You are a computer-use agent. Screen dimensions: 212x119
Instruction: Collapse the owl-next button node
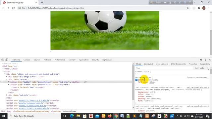click(x=9, y=85)
